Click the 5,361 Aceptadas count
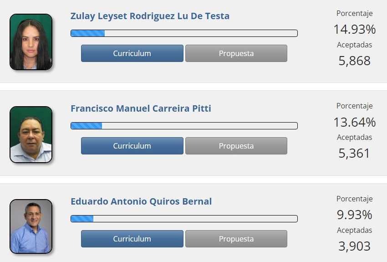 click(x=354, y=154)
